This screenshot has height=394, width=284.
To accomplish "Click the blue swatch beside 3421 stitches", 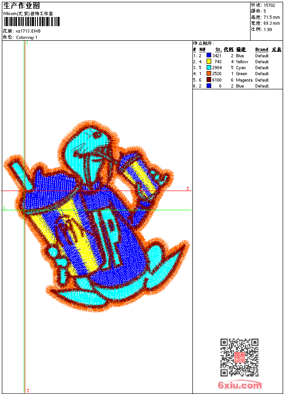I will point(208,55).
